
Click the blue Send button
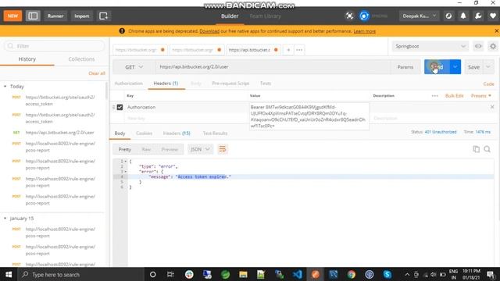pyautogui.click(x=437, y=67)
